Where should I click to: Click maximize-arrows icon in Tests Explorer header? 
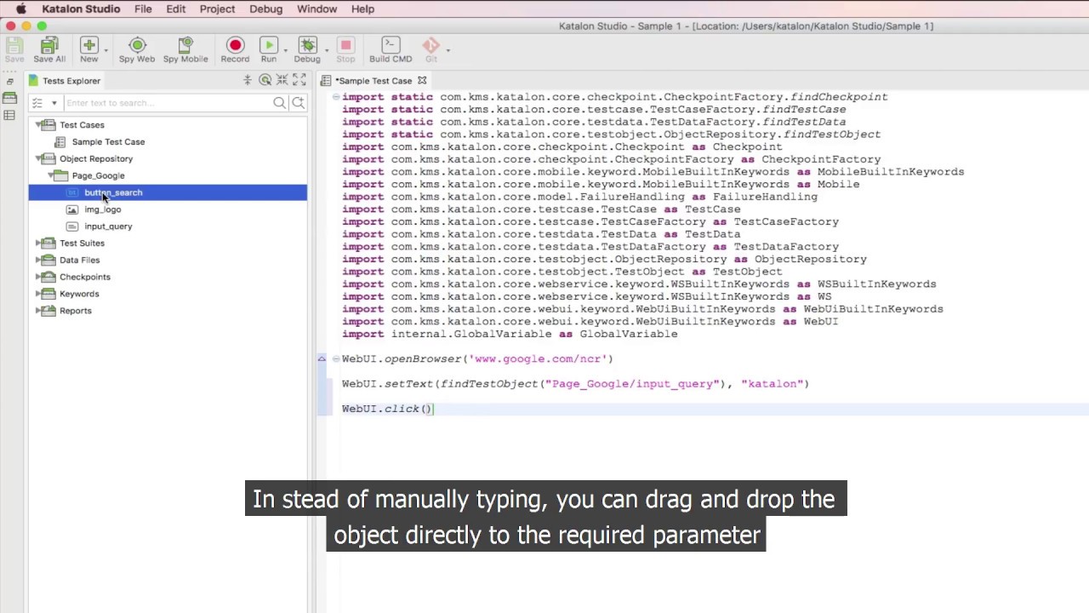pos(299,80)
